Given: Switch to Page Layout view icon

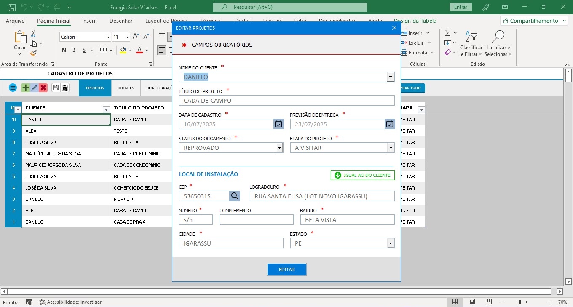Looking at the screenshot, I should click(x=472, y=302).
